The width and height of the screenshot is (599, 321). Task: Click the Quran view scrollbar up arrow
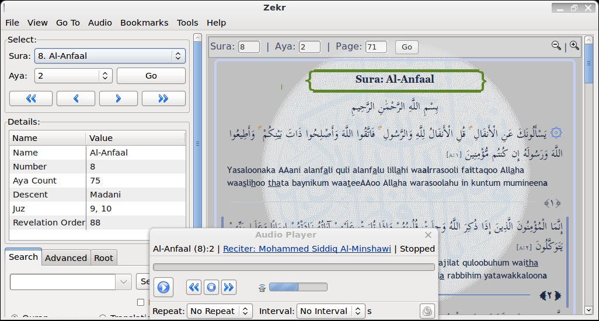(588, 40)
